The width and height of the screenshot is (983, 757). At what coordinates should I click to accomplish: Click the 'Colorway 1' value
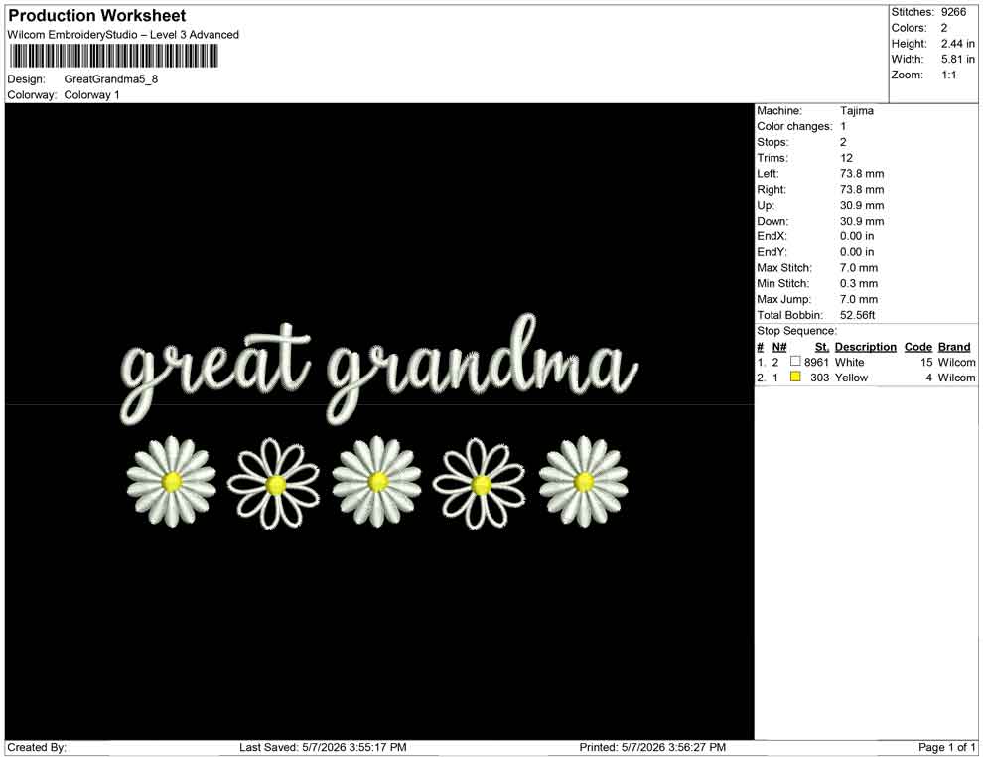[91, 95]
